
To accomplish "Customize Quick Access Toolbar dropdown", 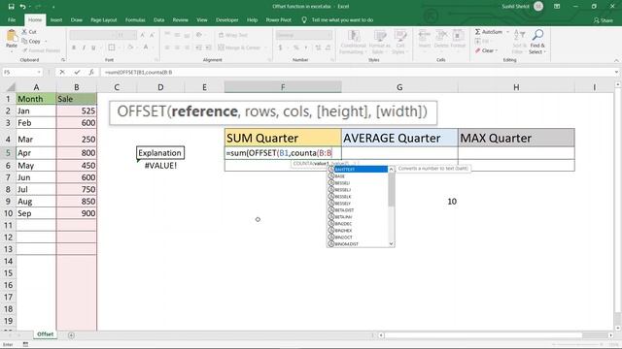I will pos(53,7).
